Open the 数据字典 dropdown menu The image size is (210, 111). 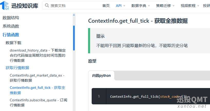[x=140, y=6]
